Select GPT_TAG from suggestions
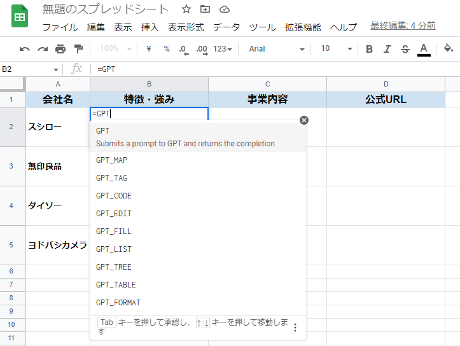 pos(198,178)
